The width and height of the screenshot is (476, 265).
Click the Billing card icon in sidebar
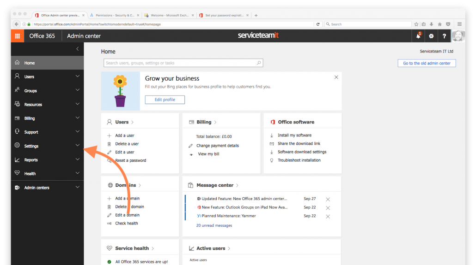point(17,118)
